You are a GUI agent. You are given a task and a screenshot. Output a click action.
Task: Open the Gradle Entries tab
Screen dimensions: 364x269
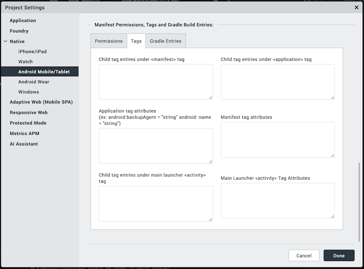(165, 41)
